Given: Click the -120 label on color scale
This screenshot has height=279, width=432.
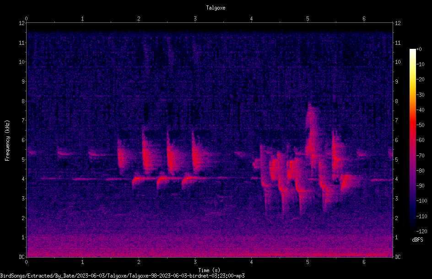Looking at the screenshot, I should (421, 231).
